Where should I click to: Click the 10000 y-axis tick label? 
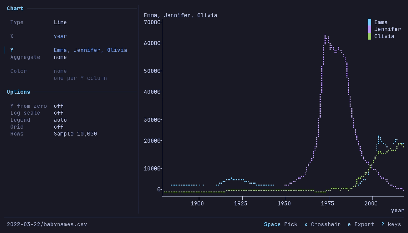(x=152, y=169)
